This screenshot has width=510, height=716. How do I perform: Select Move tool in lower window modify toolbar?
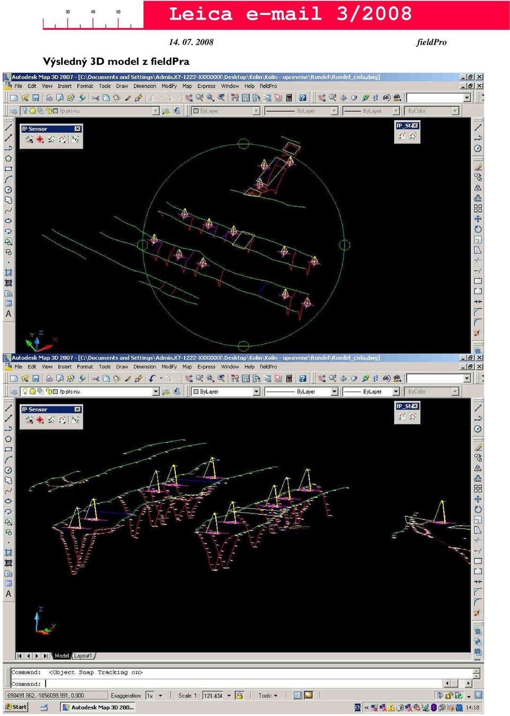(478, 499)
